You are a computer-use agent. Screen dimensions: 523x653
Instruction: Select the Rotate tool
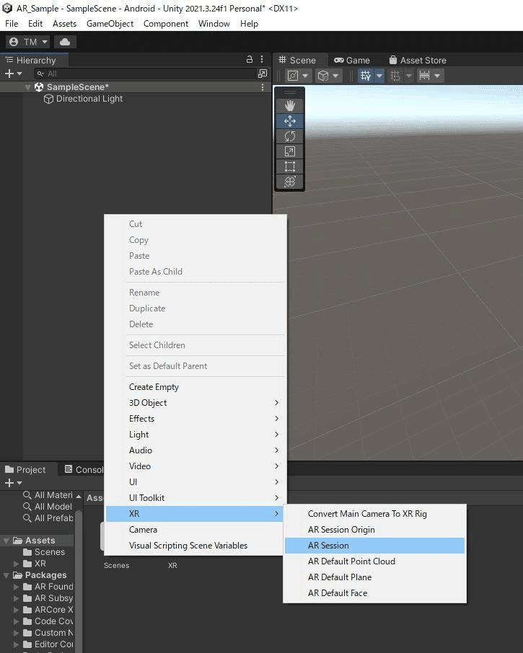289,136
